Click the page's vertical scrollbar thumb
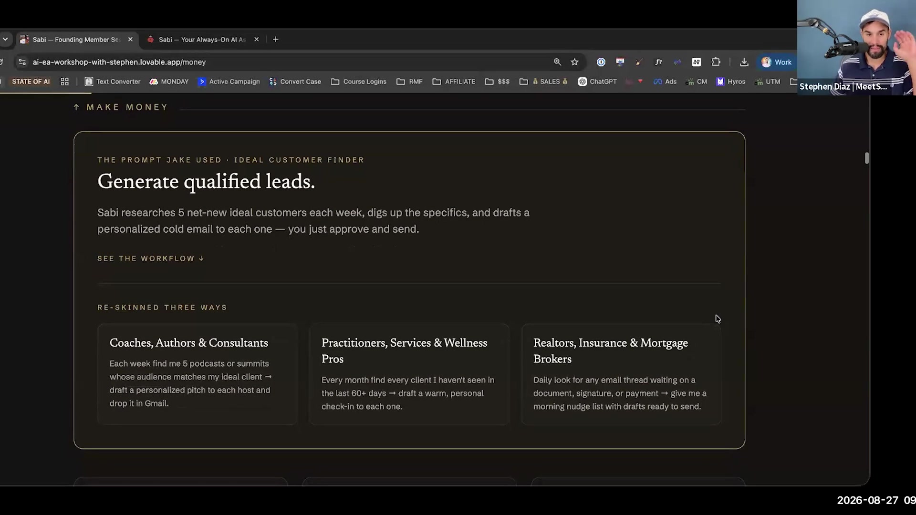This screenshot has width=916, height=515. [867, 158]
